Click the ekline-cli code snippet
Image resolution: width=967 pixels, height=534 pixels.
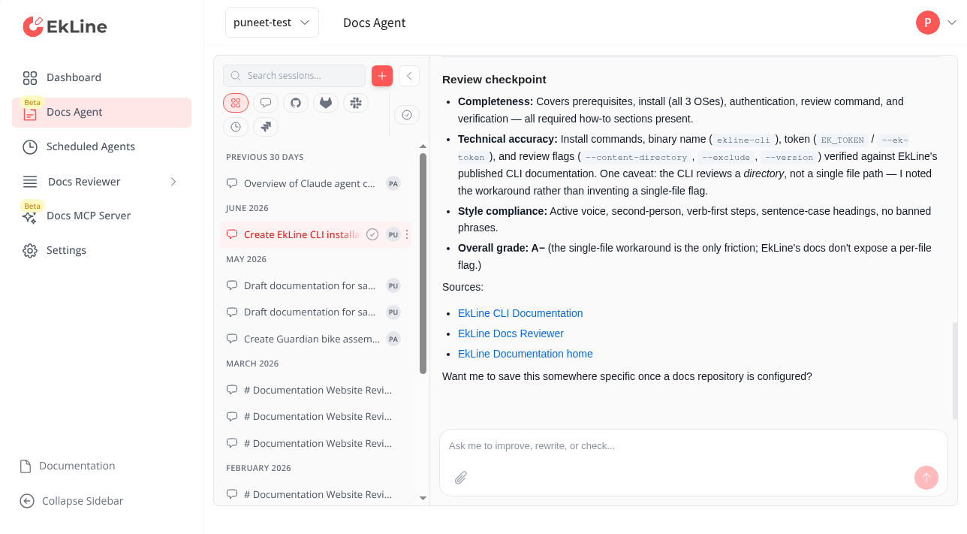743,140
